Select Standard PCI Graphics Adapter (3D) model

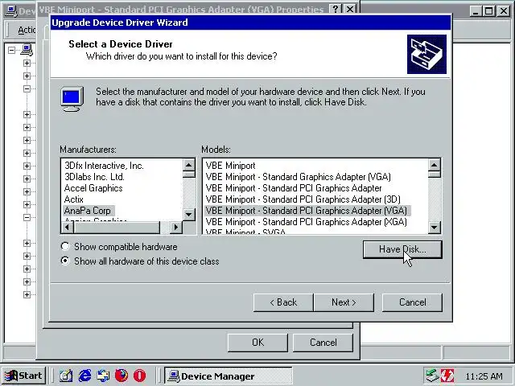[x=303, y=199]
